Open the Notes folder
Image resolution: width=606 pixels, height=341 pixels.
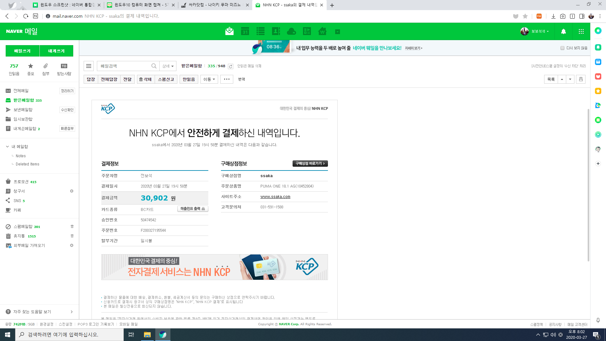tap(21, 156)
